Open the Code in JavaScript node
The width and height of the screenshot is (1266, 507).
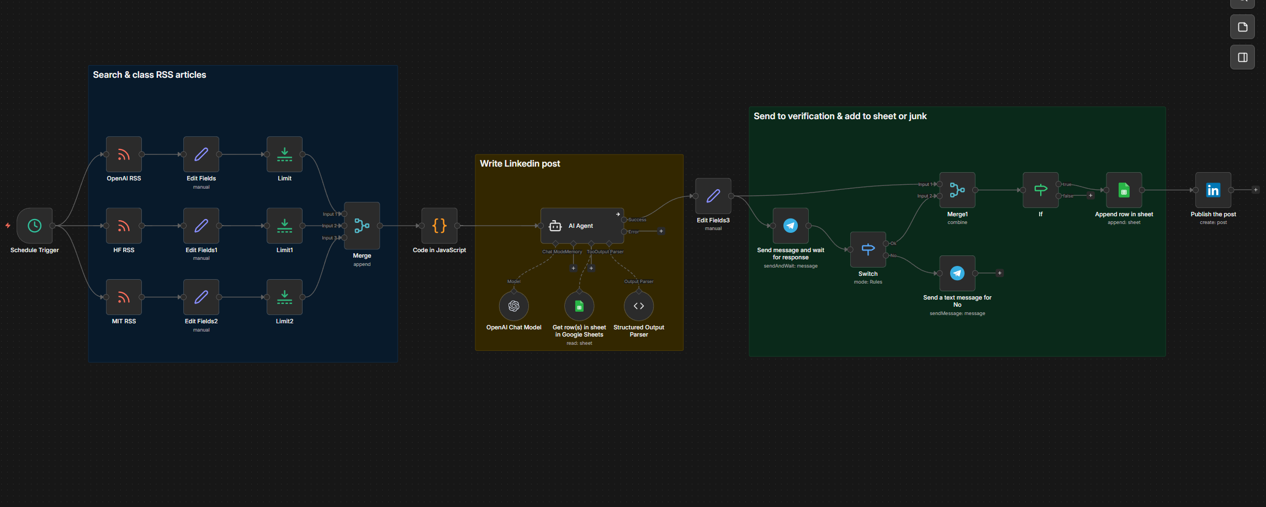439,226
